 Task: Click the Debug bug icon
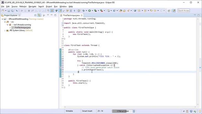click(84, 10)
